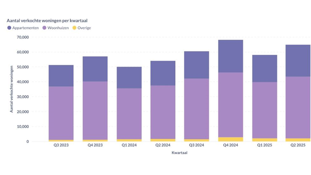Click the dark purple Appartementen legend dot
The image size is (311, 175).
coord(9,28)
